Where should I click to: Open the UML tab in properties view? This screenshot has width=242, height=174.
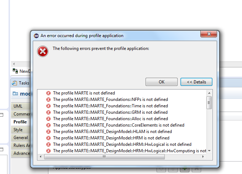[21, 106]
